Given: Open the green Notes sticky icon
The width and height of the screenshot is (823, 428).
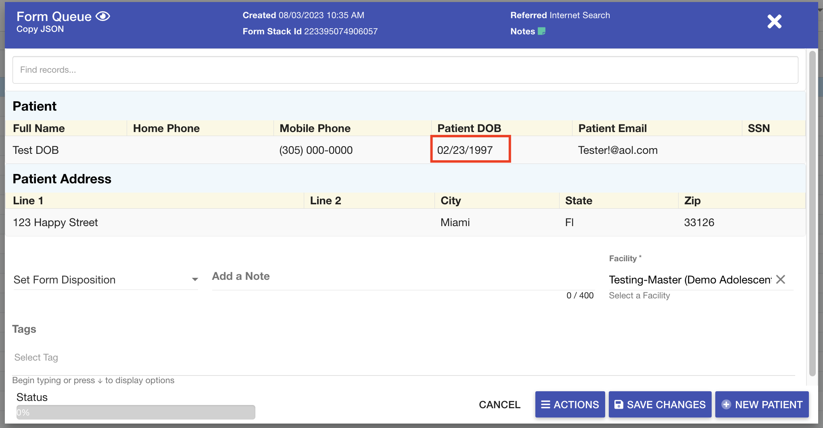Looking at the screenshot, I should click(x=541, y=31).
